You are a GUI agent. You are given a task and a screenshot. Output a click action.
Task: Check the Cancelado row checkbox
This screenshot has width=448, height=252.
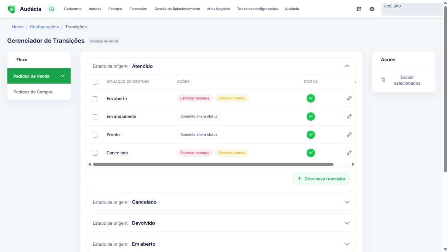(95, 153)
